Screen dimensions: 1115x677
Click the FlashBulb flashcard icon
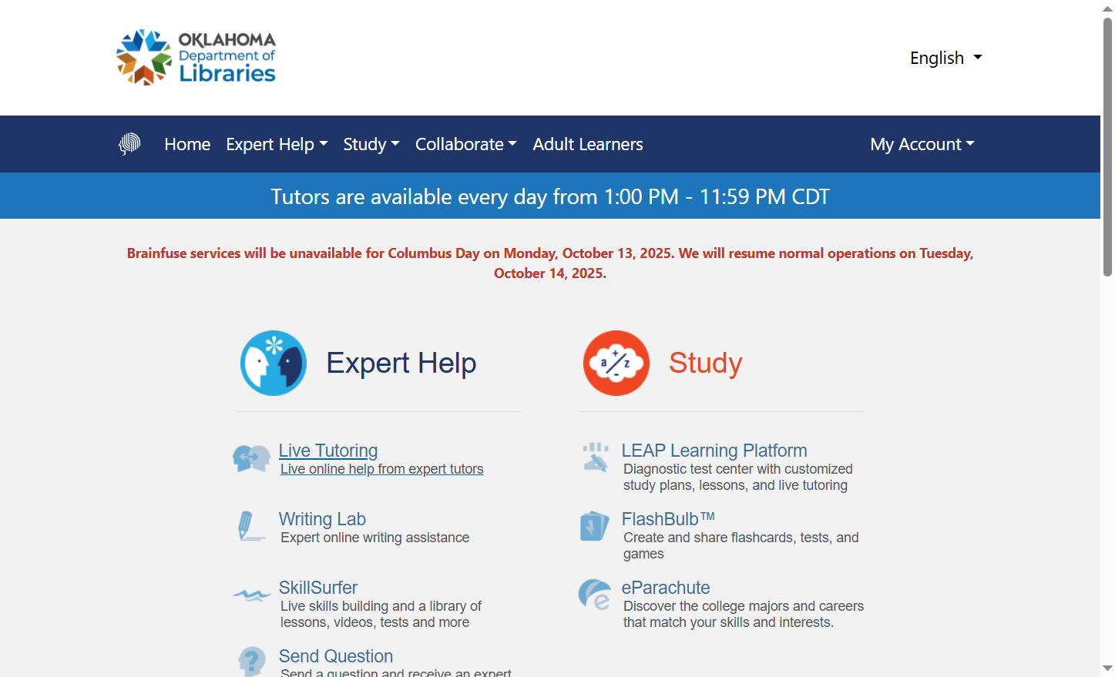594,526
